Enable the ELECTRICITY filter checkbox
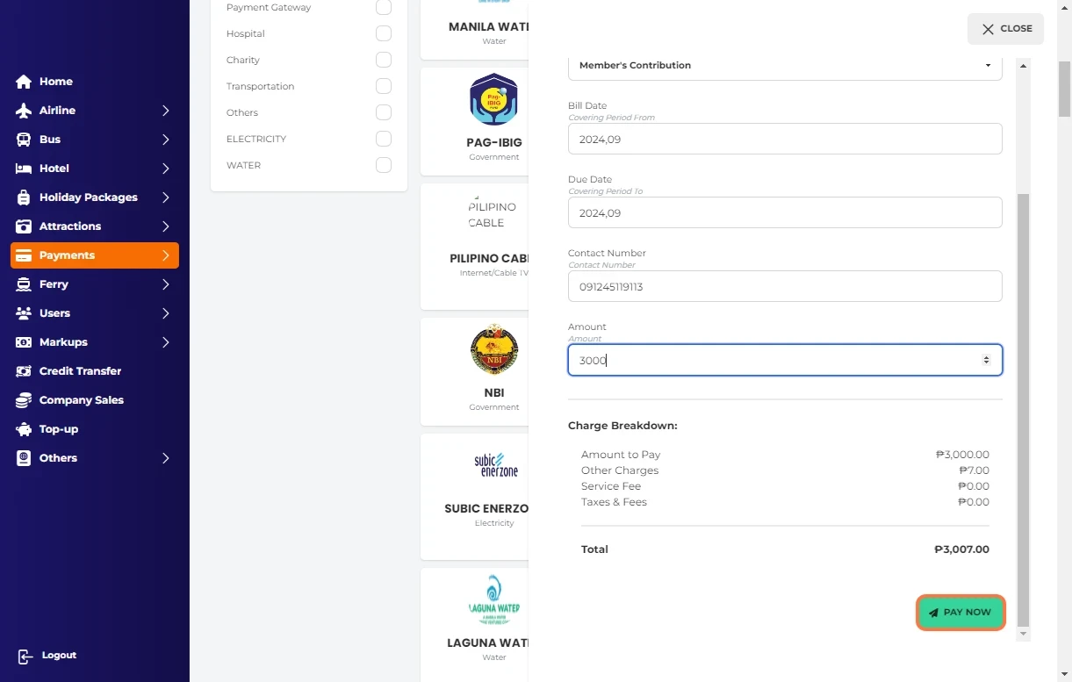This screenshot has height=682, width=1072. [384, 139]
